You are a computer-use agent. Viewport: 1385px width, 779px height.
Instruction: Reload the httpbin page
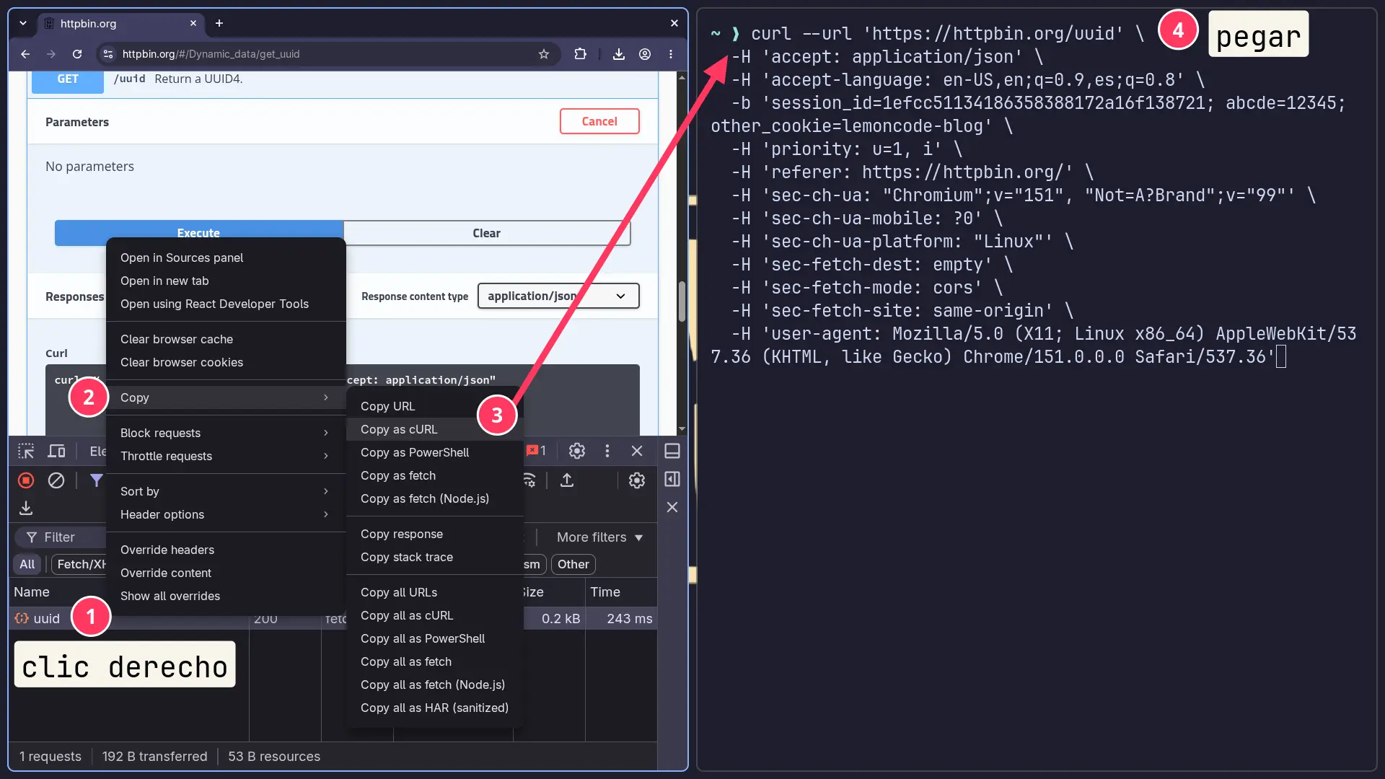(77, 54)
